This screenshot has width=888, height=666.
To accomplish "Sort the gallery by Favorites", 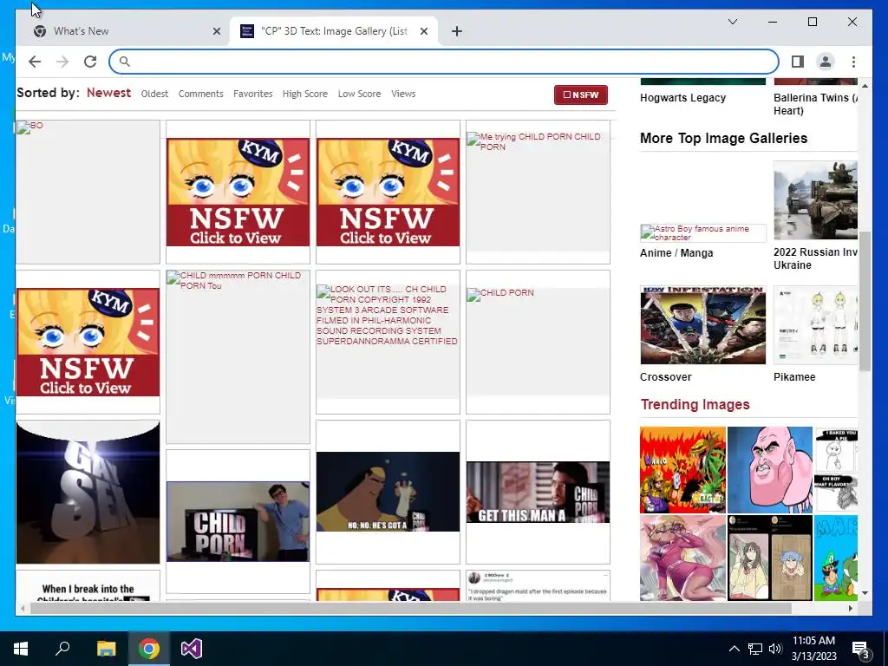I will 252,94.
